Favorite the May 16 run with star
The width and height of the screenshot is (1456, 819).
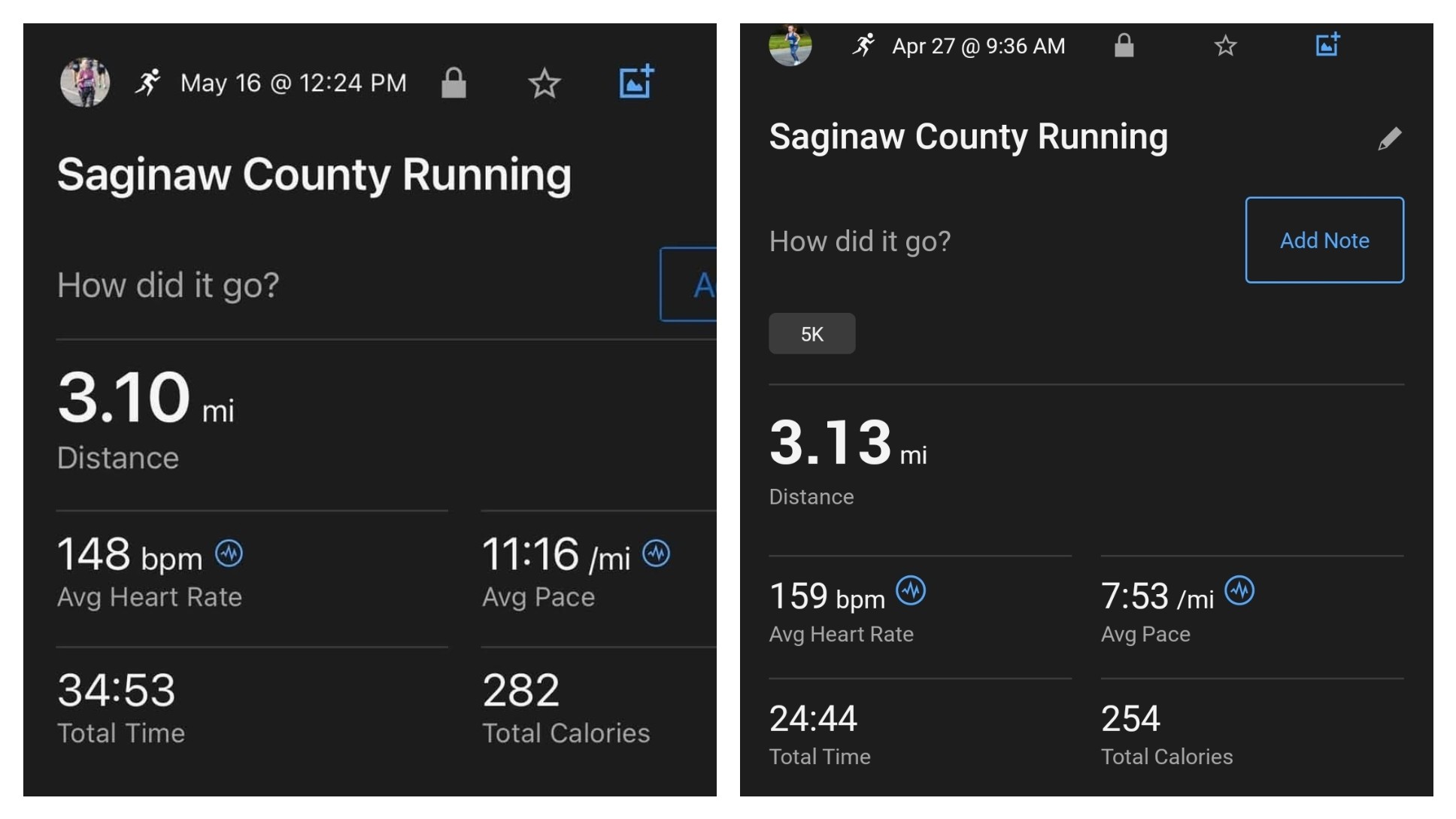pos(544,83)
